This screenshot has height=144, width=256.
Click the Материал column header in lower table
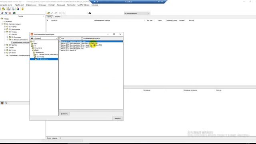pos(147,90)
